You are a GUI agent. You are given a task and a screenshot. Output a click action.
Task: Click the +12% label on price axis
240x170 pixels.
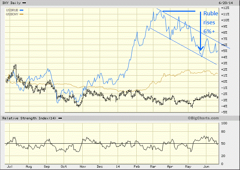tap(225, 8)
